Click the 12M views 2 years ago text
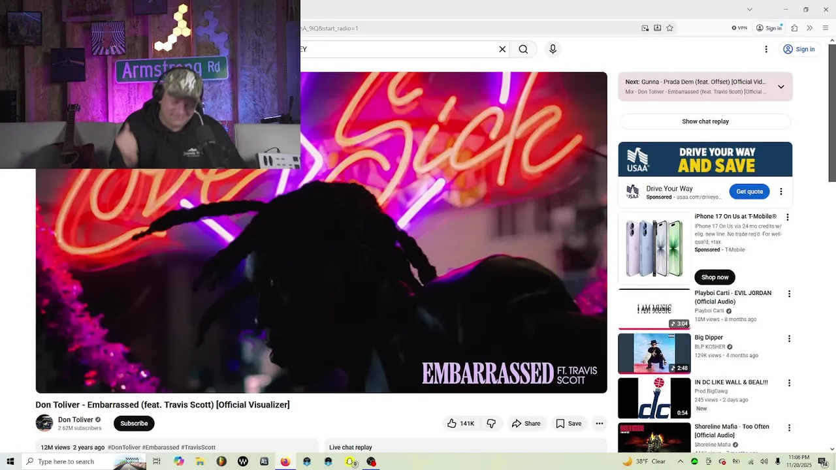Screen dimensions: 836x470 (x=72, y=448)
